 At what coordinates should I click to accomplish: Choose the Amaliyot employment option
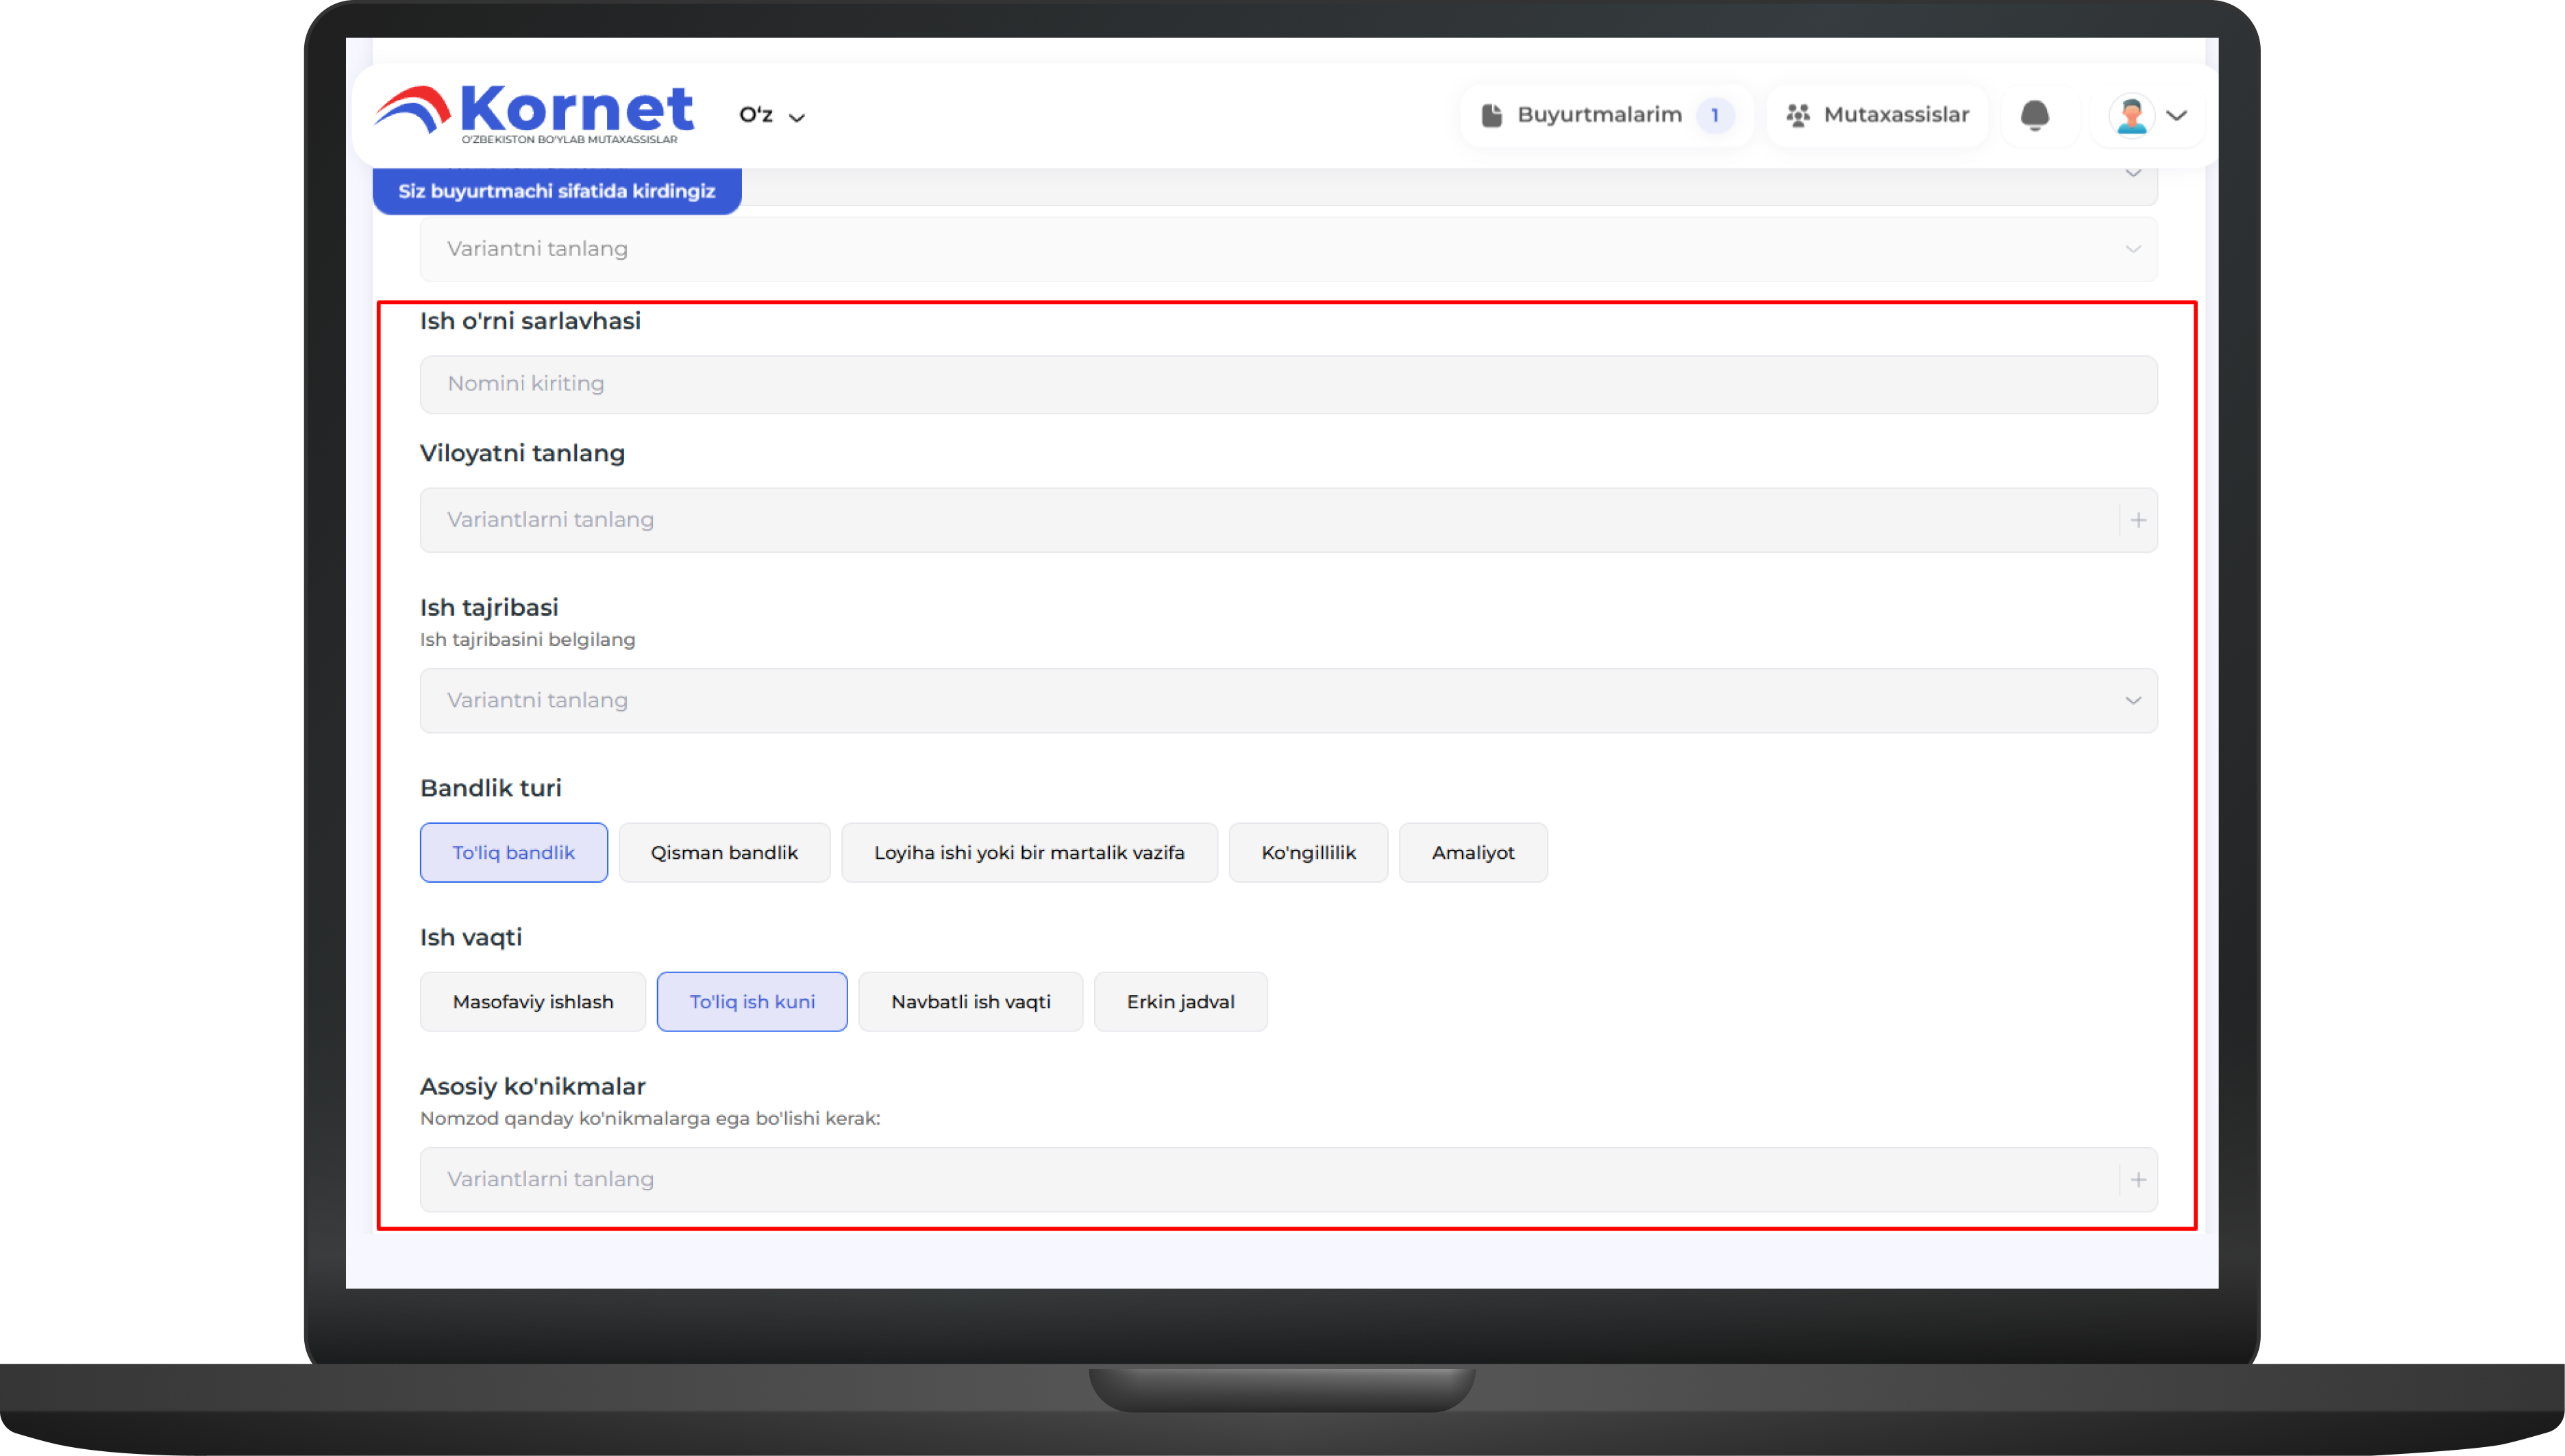point(1472,852)
